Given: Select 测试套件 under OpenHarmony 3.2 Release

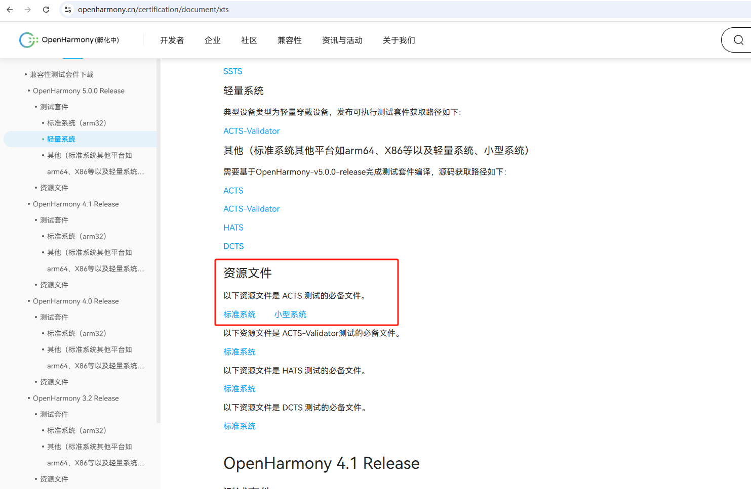Looking at the screenshot, I should click(x=54, y=414).
